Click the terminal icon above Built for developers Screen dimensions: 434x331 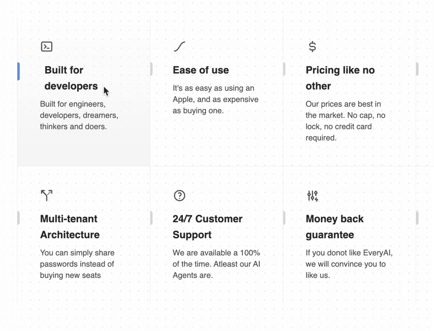pyautogui.click(x=47, y=46)
